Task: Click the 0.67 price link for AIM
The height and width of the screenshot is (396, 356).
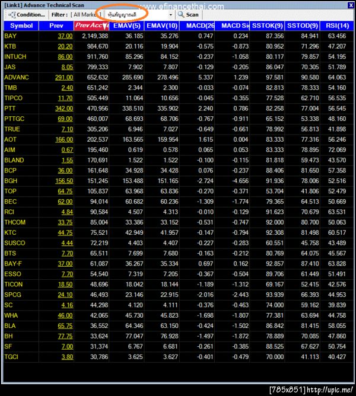Action: click(67, 150)
